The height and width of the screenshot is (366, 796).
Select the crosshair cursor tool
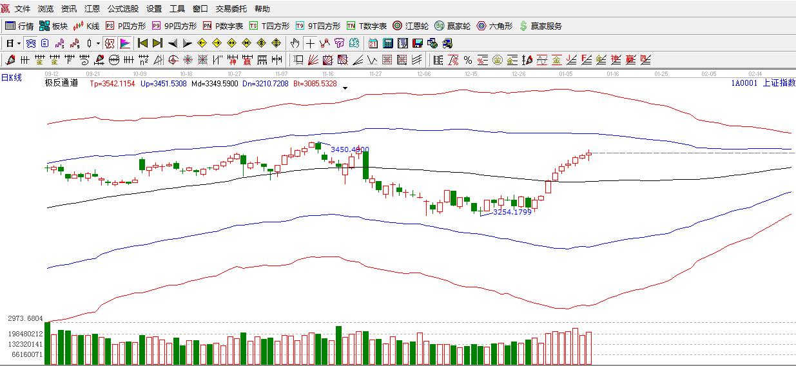click(x=310, y=43)
